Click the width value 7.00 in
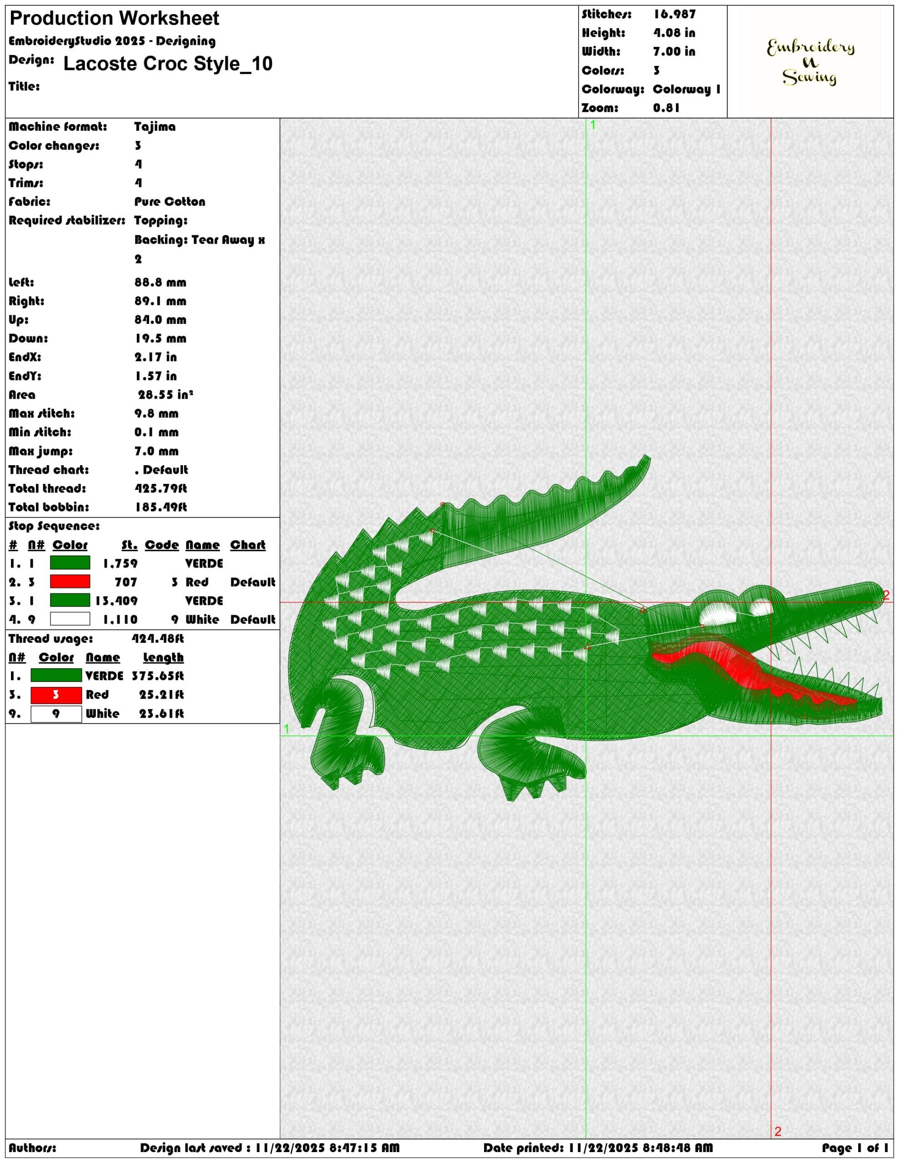The width and height of the screenshot is (899, 1163). 674,52
